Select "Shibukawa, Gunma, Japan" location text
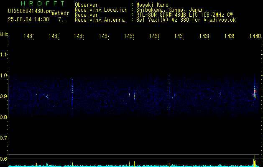 [x=170, y=10]
